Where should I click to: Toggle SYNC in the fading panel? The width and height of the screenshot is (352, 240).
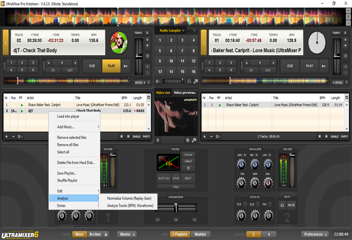(176, 178)
